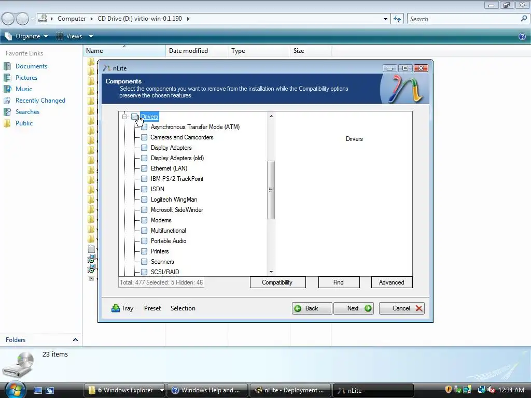Open Music favorite link

[24, 89]
